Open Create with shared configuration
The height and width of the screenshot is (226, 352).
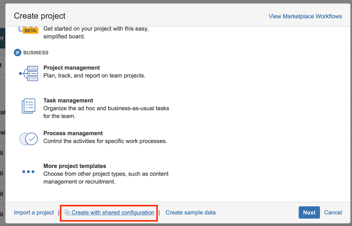point(113,212)
